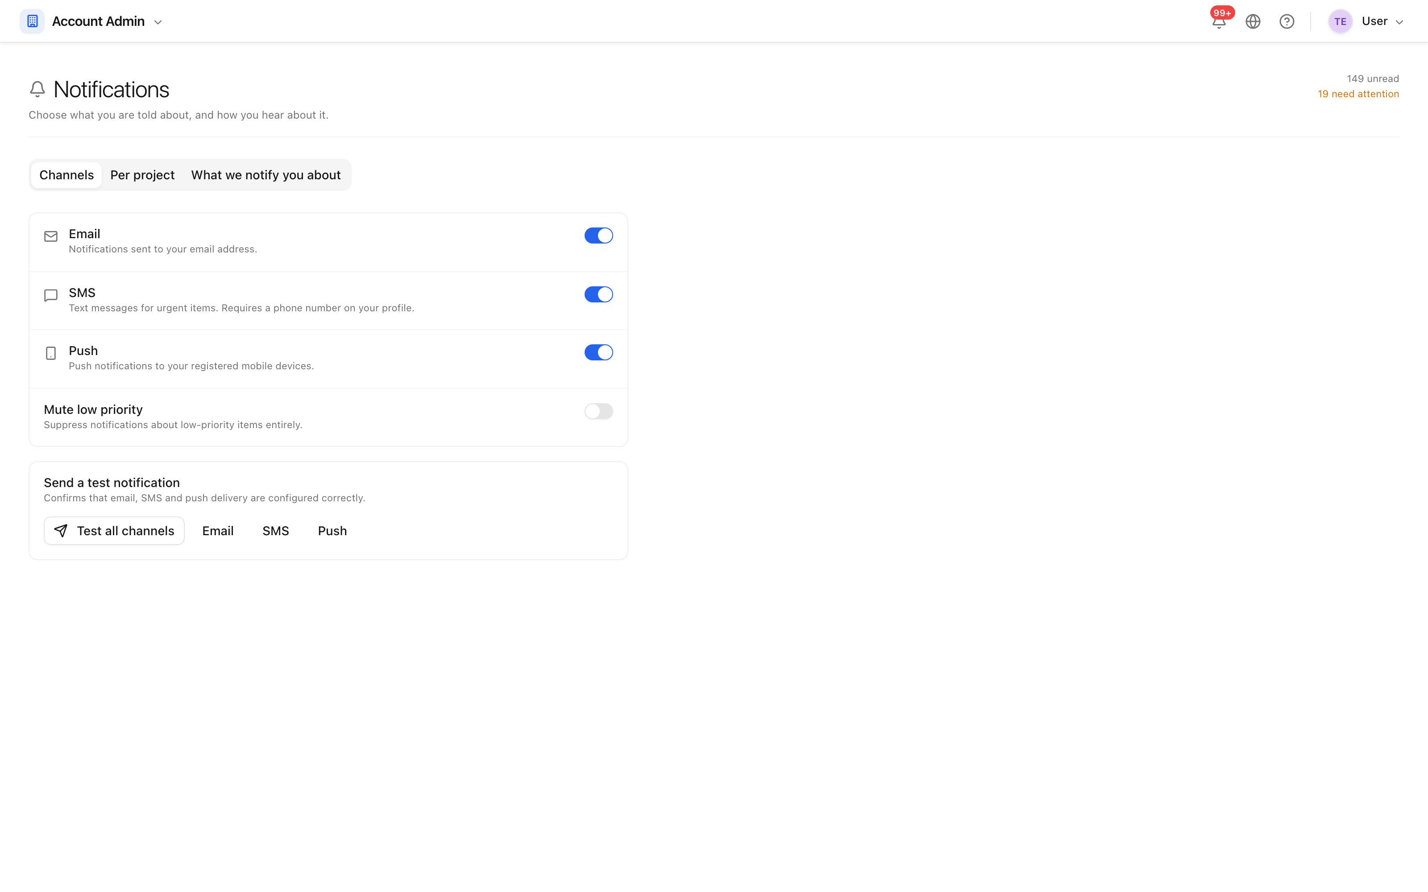Viewport: 1428px width, 892px height.
Task: Select the Channels tab
Action: click(x=66, y=175)
